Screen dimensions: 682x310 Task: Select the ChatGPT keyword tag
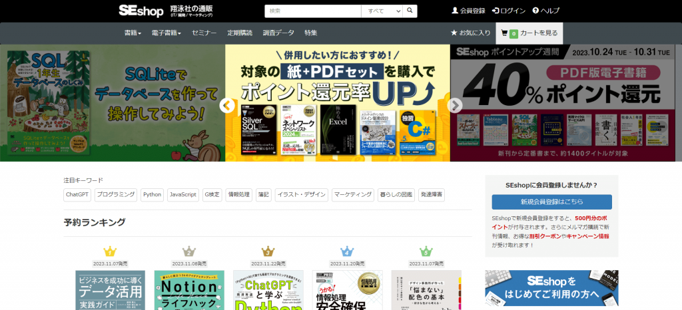click(77, 195)
